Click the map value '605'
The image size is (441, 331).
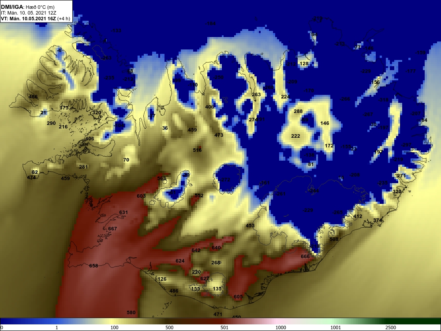pos(238,297)
